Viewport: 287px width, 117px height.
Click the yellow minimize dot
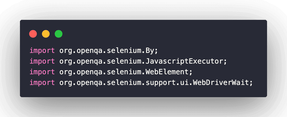pyautogui.click(x=46, y=34)
